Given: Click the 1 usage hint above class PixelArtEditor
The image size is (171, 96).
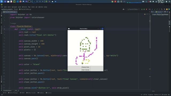Looking at the screenshot, I should pos(13,23).
